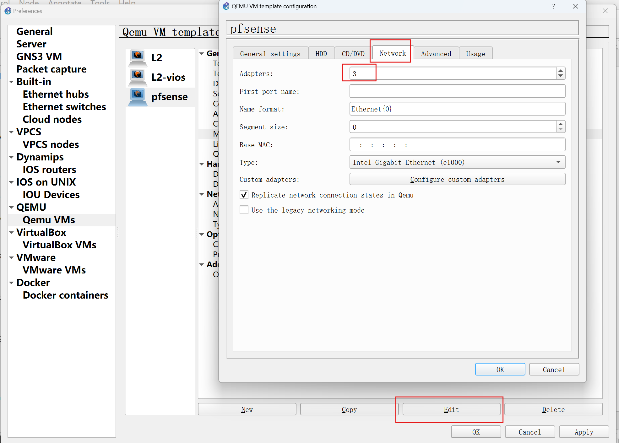The image size is (619, 443).
Task: Collapse the Docker tree section
Action: point(11,283)
